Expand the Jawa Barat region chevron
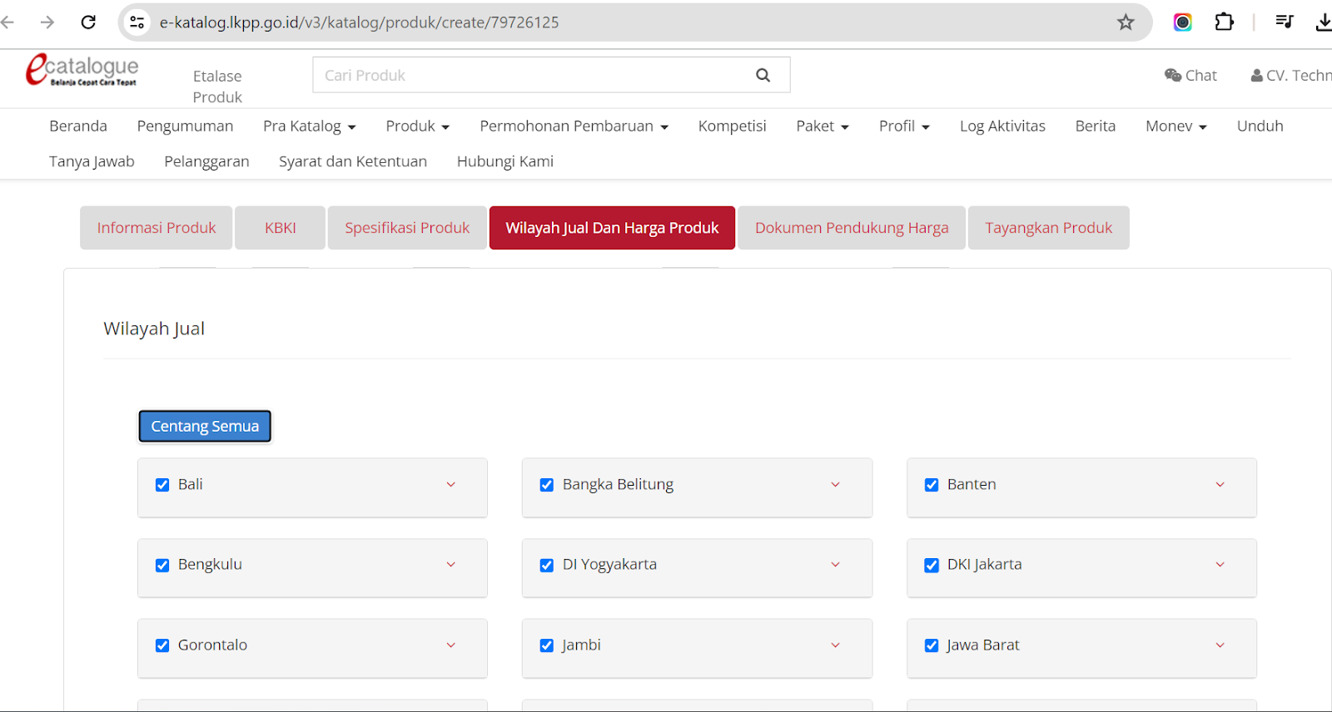This screenshot has width=1332, height=712. pyautogui.click(x=1220, y=645)
